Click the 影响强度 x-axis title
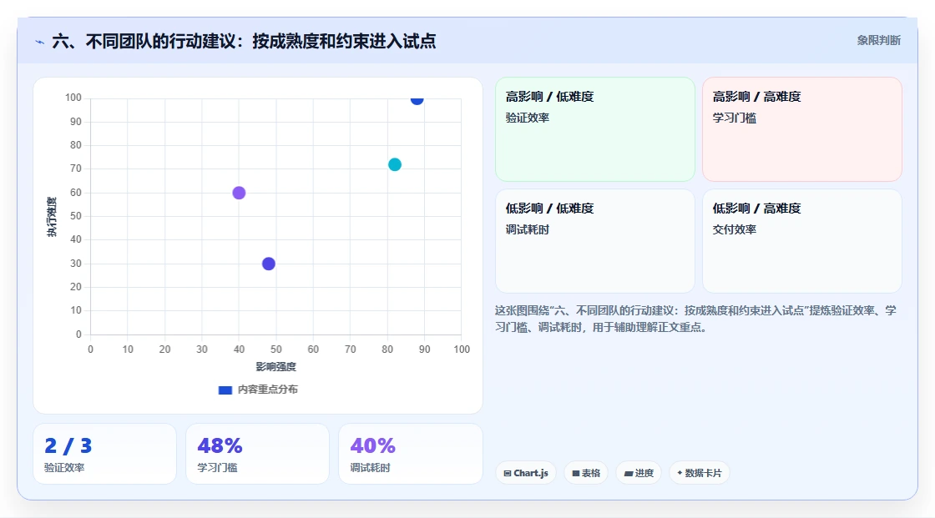 276,366
